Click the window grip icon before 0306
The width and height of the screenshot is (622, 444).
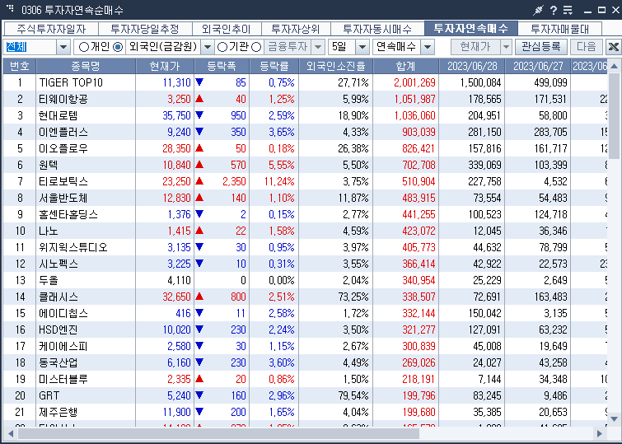(x=10, y=9)
